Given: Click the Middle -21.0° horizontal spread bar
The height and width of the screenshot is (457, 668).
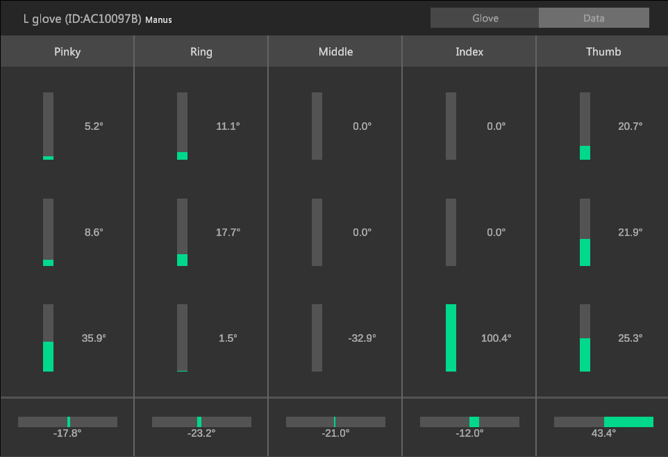Looking at the screenshot, I should click(x=335, y=422).
